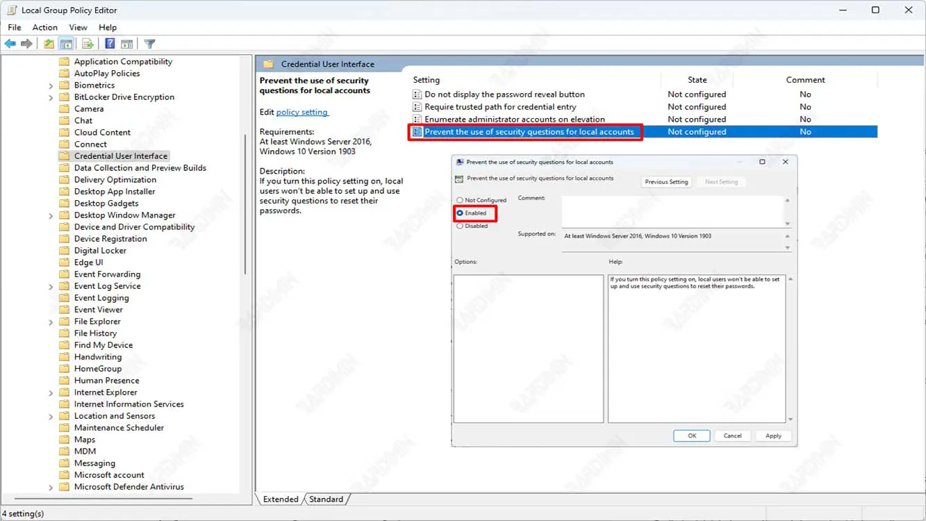Click the Forward arrow in the toolbar
Image resolution: width=926 pixels, height=521 pixels.
[27, 44]
